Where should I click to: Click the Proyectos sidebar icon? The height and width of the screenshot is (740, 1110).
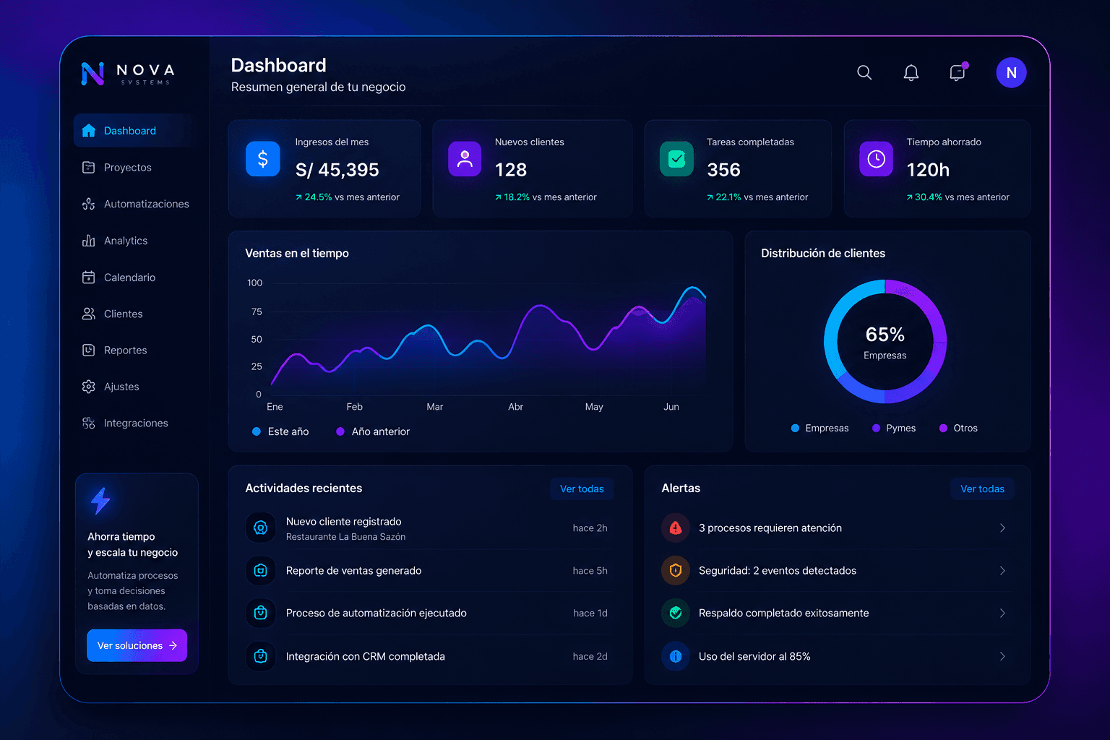pyautogui.click(x=89, y=168)
